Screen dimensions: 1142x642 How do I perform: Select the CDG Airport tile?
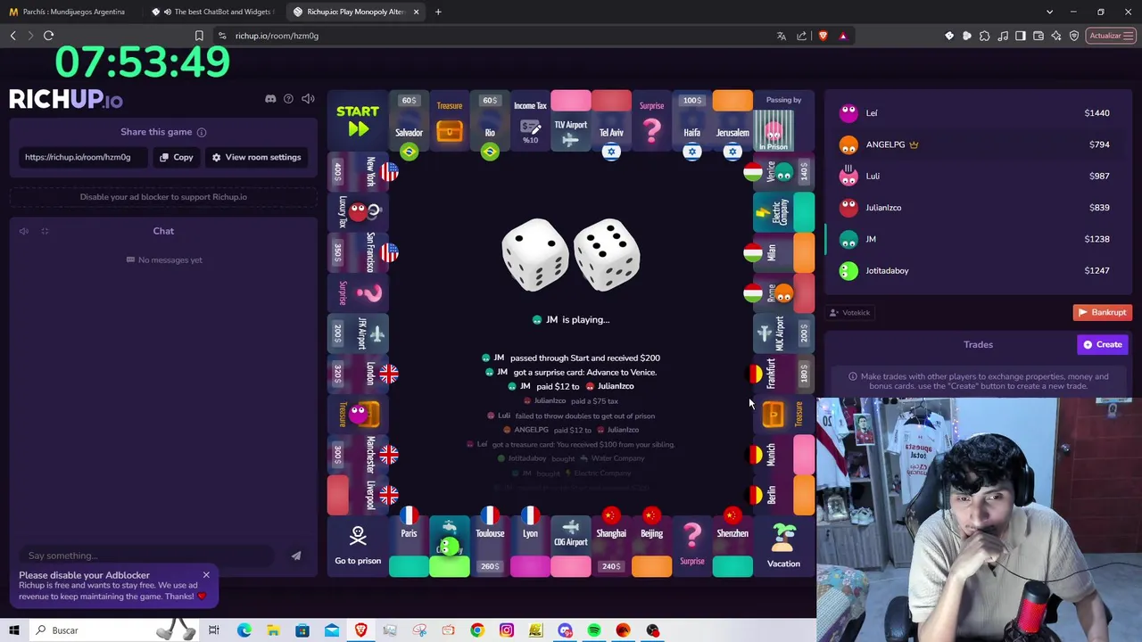click(571, 546)
